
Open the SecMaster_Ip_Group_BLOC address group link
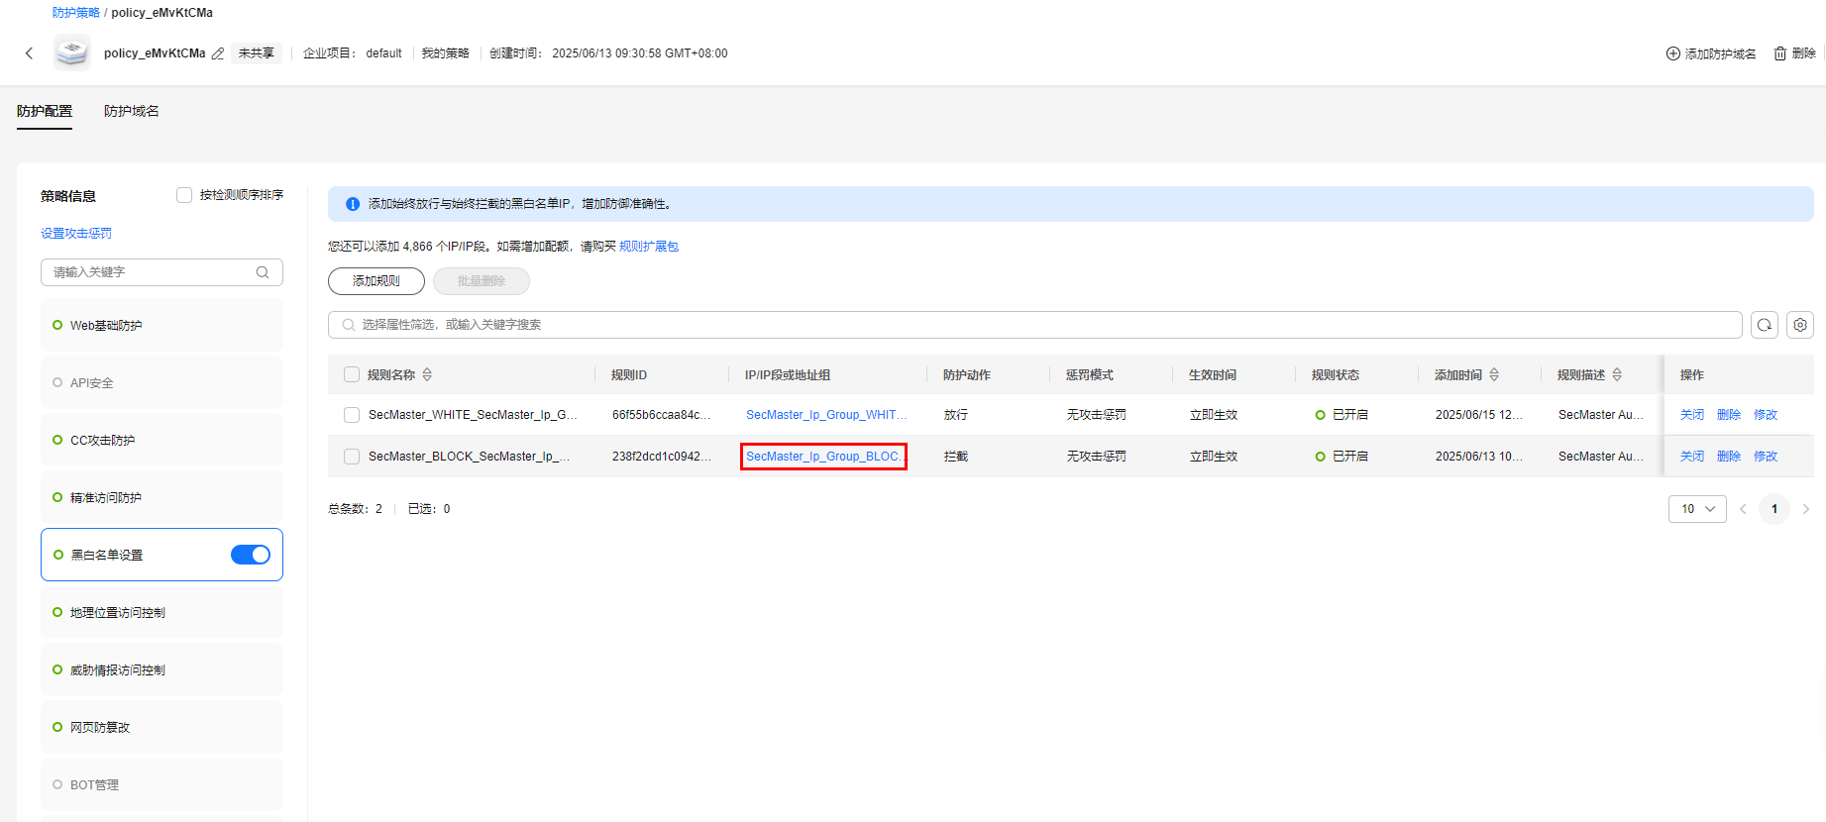pyautogui.click(x=823, y=457)
